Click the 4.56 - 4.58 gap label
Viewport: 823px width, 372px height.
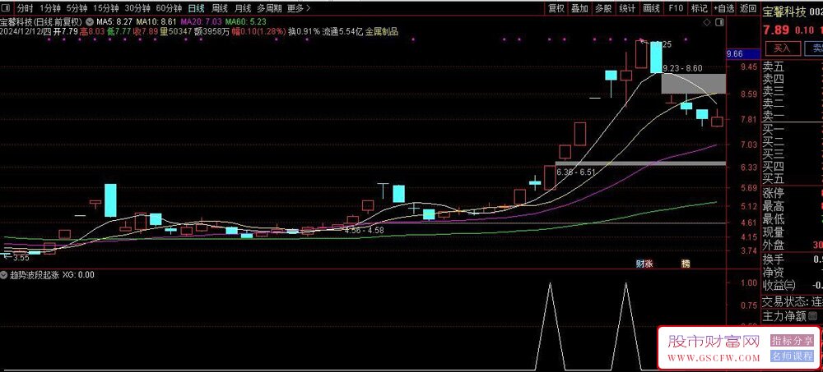[364, 229]
